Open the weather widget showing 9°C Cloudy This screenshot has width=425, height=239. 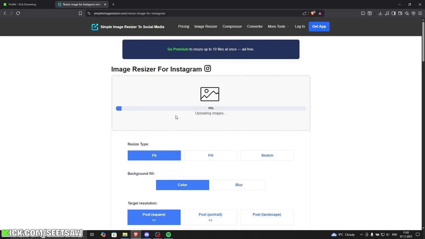click(343, 235)
